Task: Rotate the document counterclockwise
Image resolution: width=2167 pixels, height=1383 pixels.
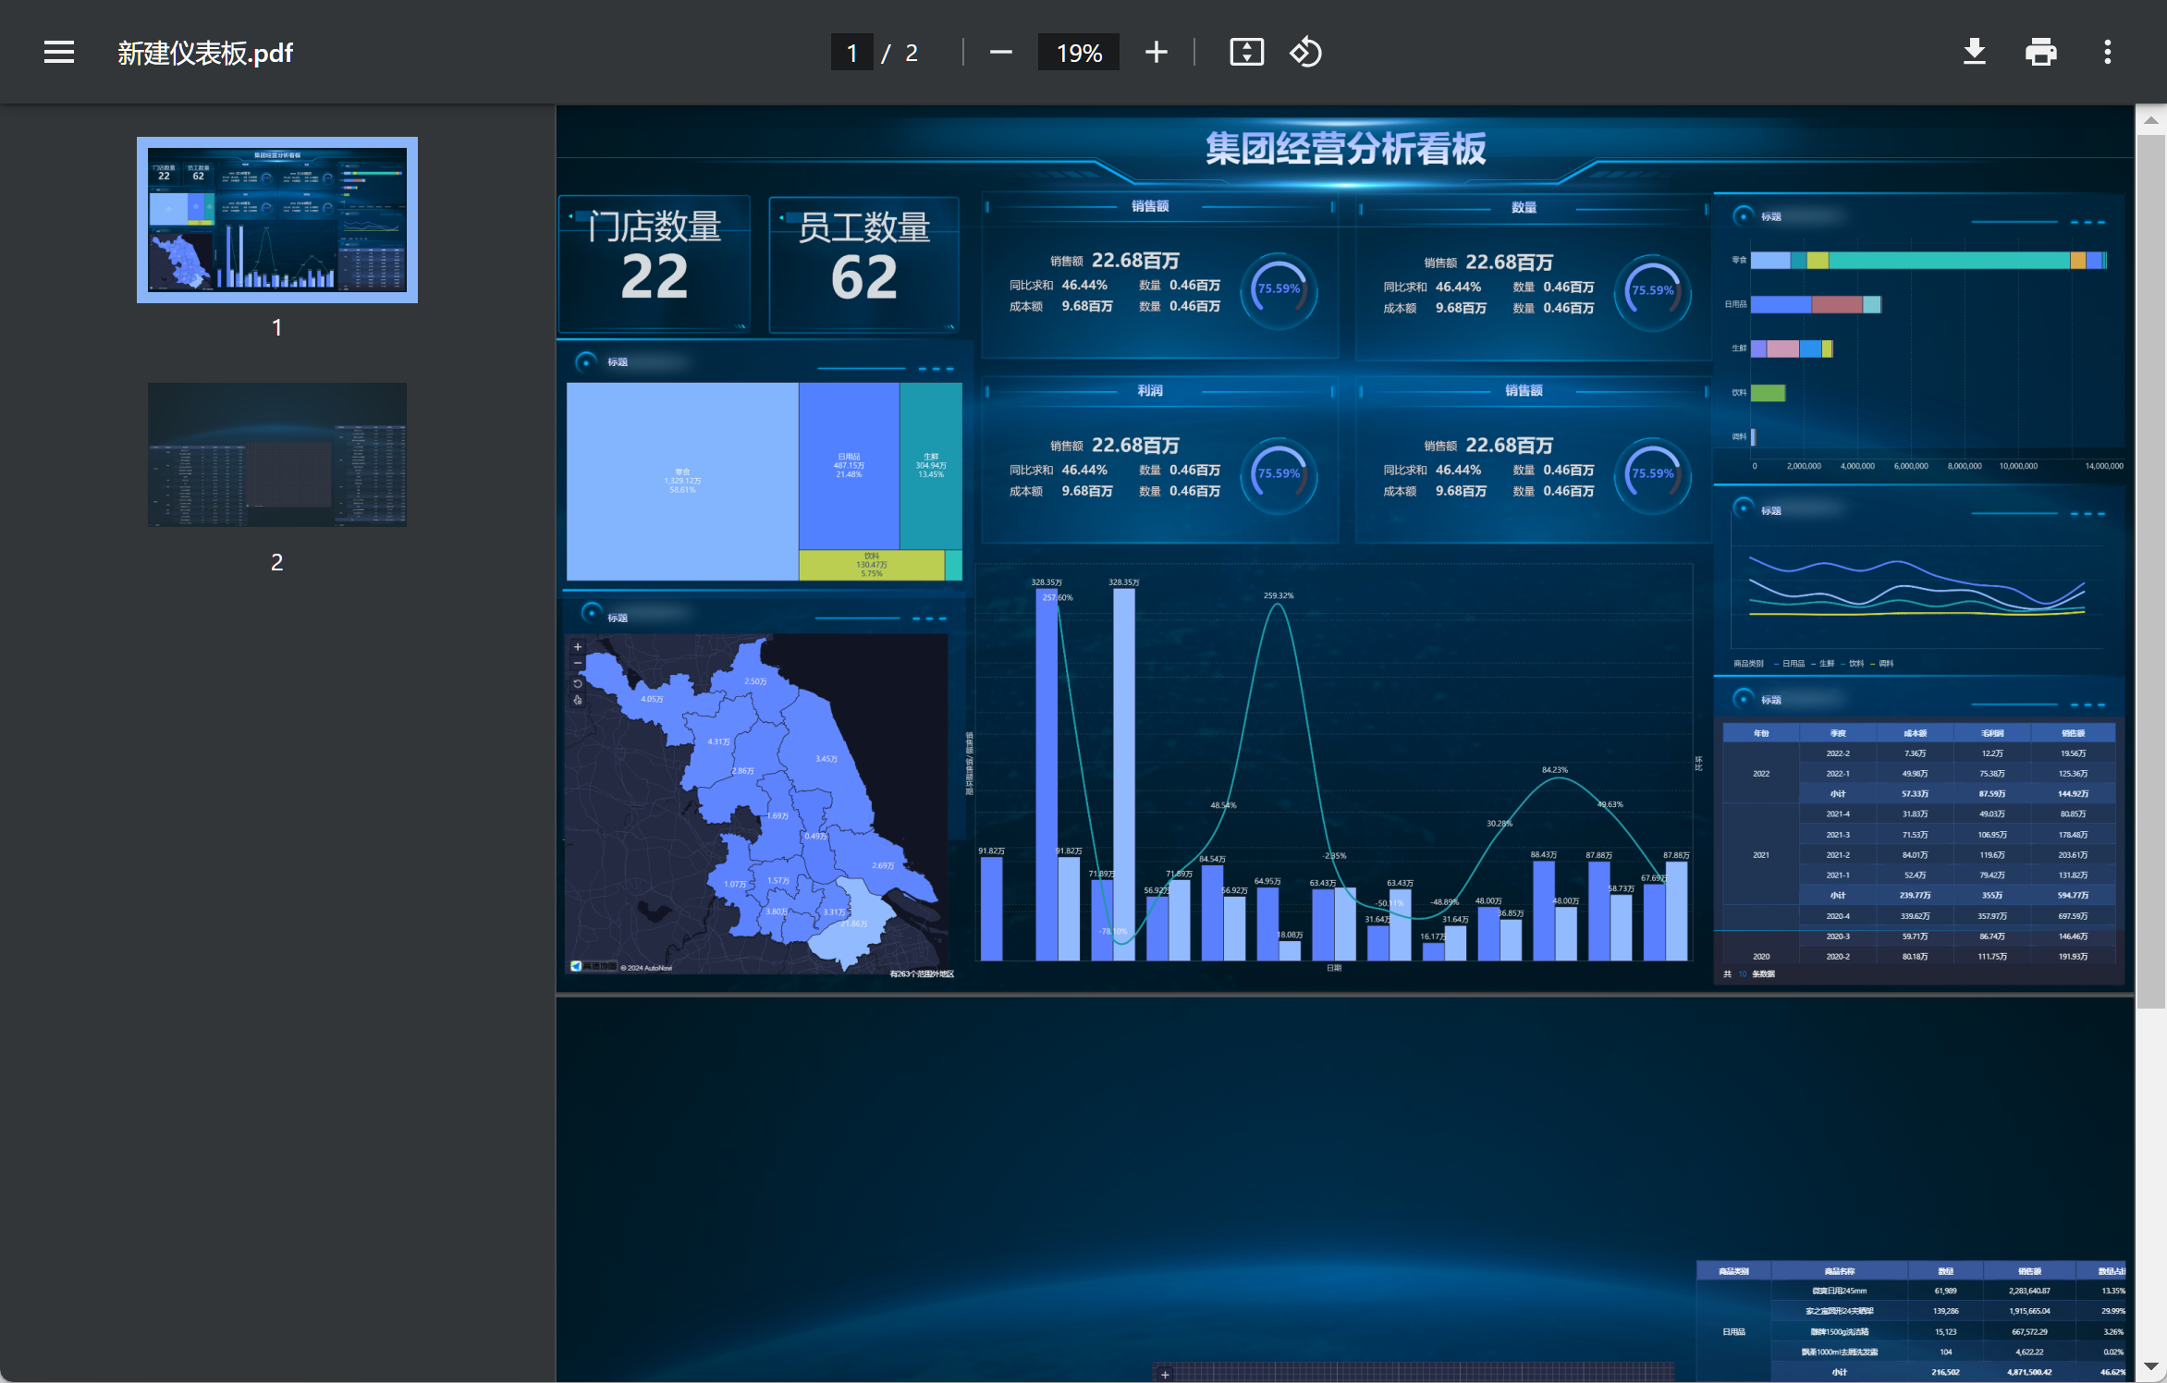Action: click(1305, 53)
